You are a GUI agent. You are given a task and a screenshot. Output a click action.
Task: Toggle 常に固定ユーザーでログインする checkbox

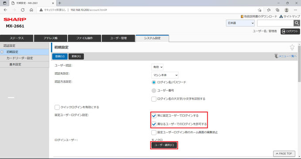click(154, 116)
